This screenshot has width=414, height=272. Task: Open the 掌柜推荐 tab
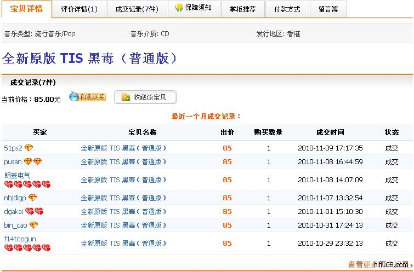pos(242,9)
